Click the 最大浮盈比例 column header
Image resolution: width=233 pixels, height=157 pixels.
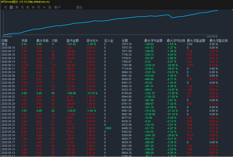219,41
